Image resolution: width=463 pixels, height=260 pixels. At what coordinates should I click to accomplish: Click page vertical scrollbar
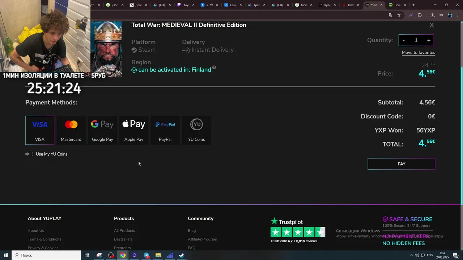[461, 135]
